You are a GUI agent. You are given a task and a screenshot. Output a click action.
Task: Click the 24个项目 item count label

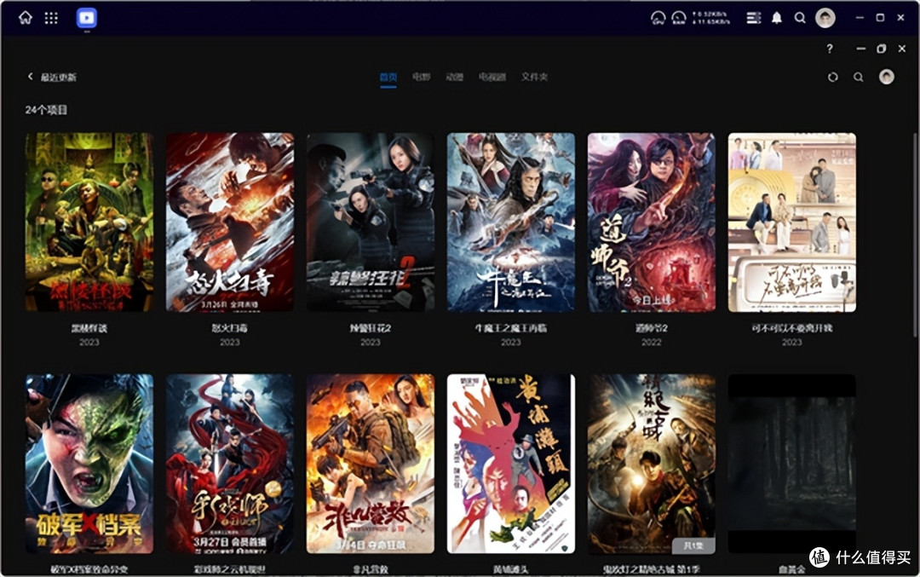tap(46, 110)
